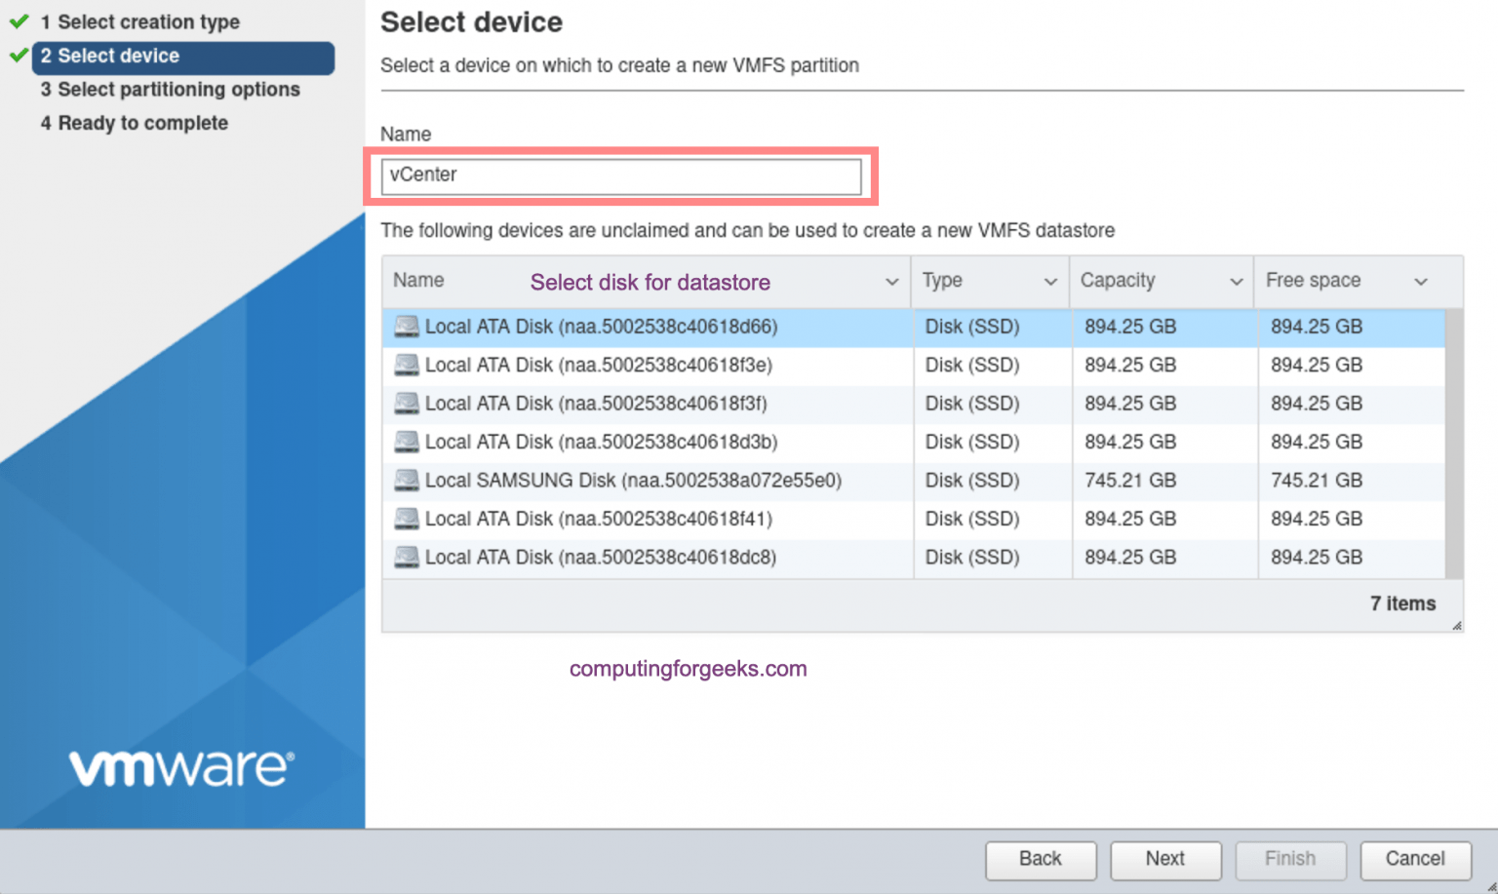The width and height of the screenshot is (1498, 894).
Task: Click the green checkmark beside Select creation type
Action: click(17, 21)
